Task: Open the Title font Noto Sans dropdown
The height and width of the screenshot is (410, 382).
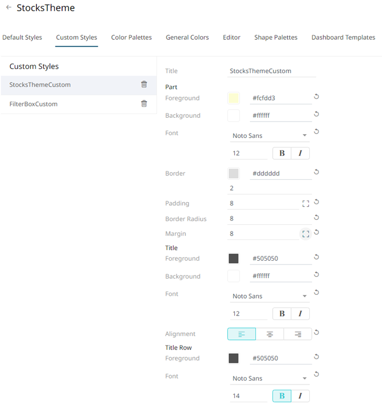Action: (270, 296)
